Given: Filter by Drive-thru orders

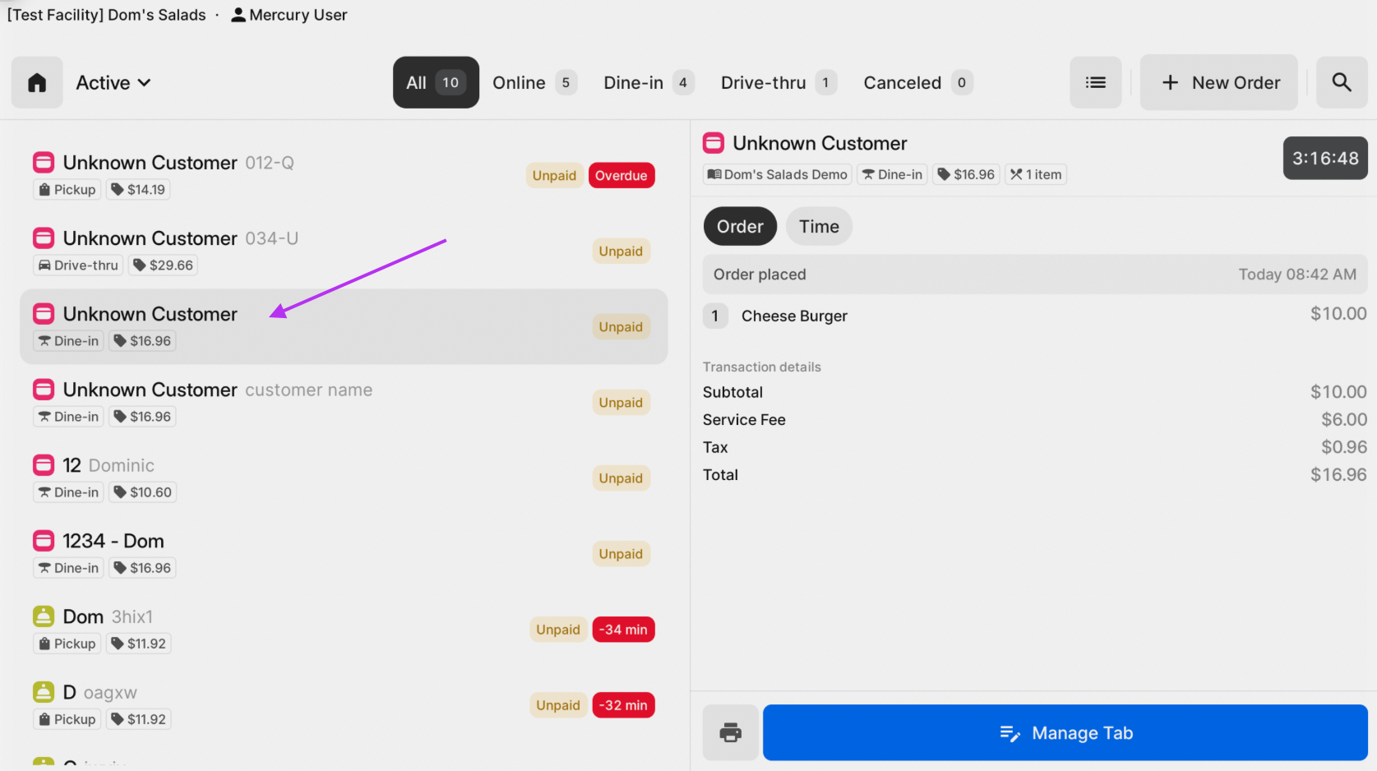Looking at the screenshot, I should [778, 82].
